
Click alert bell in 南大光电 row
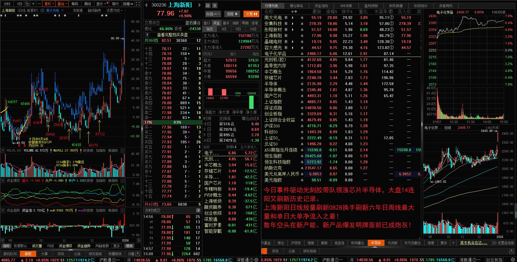click(302, 18)
